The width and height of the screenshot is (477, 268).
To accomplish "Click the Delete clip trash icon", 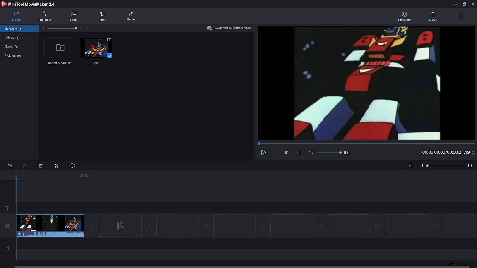I will [x=41, y=165].
